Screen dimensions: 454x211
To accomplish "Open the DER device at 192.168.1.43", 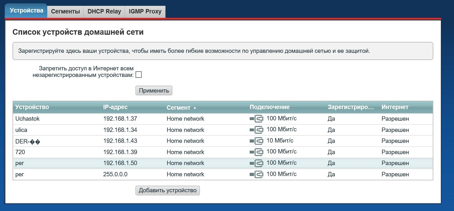I will [x=28, y=141].
